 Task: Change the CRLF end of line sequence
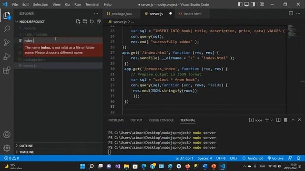(234, 158)
